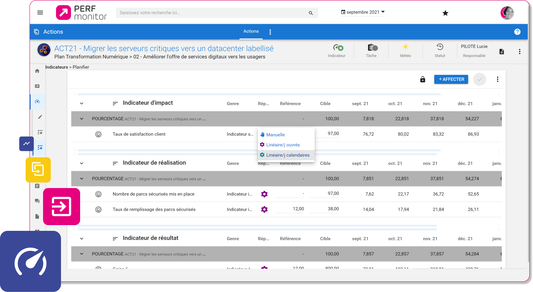
Task: Click PILOTE Lucie responsable
Action: tap(474, 47)
